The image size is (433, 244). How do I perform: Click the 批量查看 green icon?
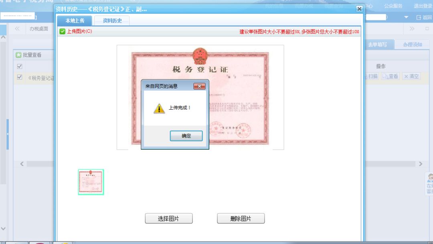click(18, 55)
